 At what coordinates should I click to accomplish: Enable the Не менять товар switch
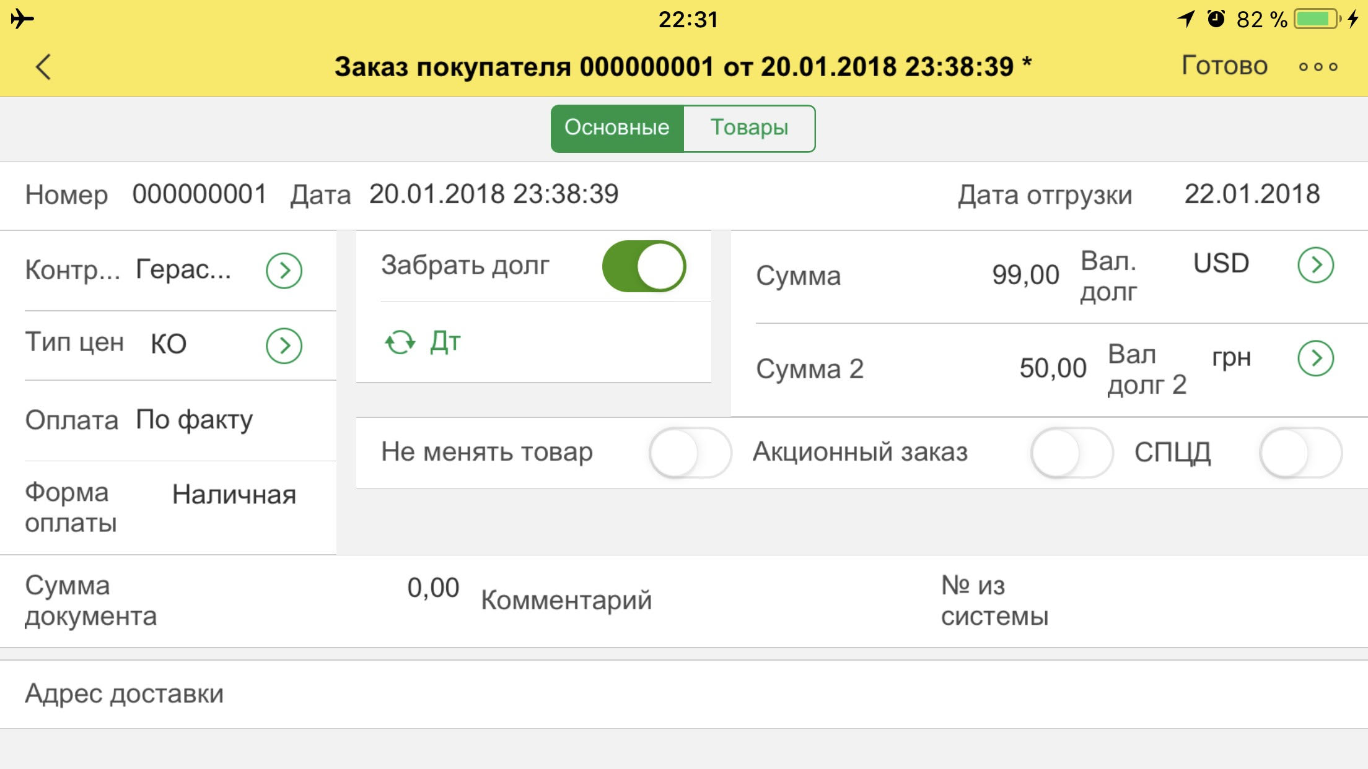[x=690, y=453]
